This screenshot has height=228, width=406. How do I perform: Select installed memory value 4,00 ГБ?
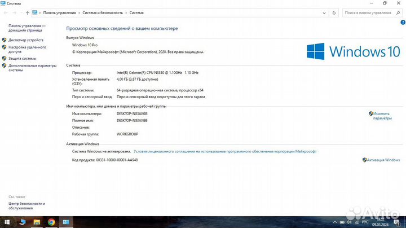[x=137, y=79]
